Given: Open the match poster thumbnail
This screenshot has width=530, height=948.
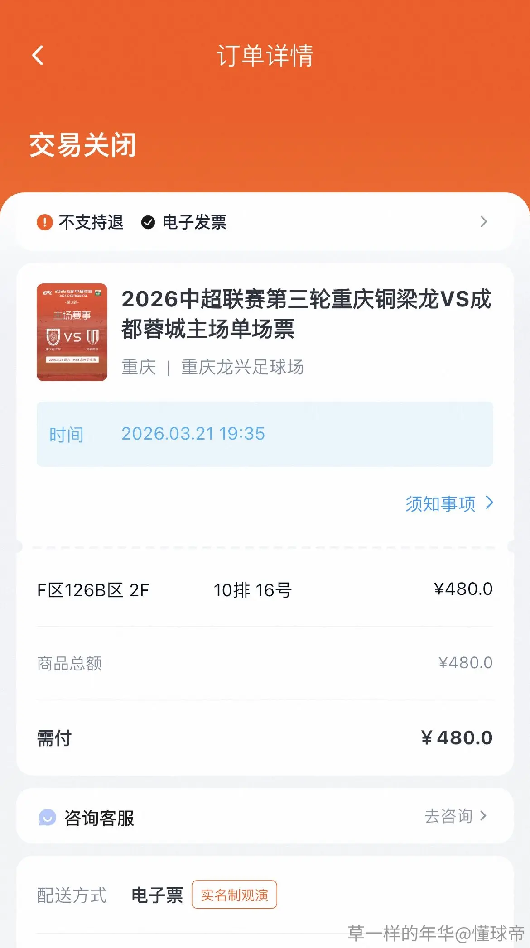Looking at the screenshot, I should [72, 332].
